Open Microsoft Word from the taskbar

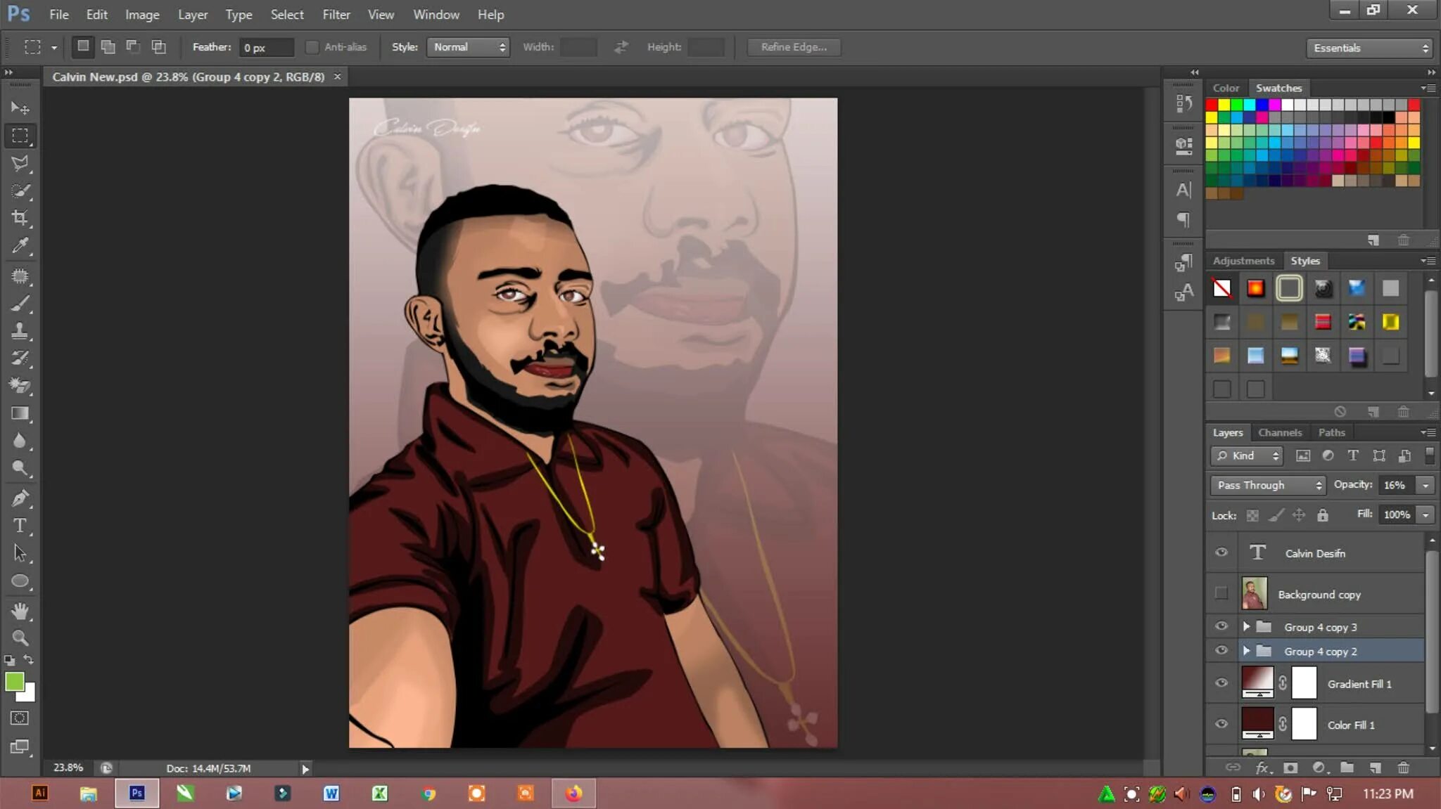(x=331, y=794)
